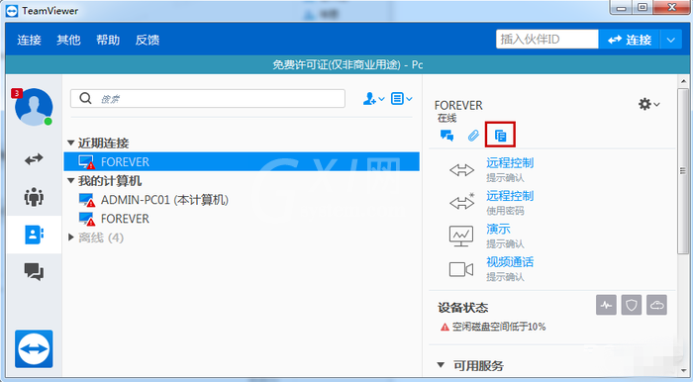Click the monitoring pulse device status icon
The height and width of the screenshot is (382, 693).
pyautogui.click(x=606, y=305)
